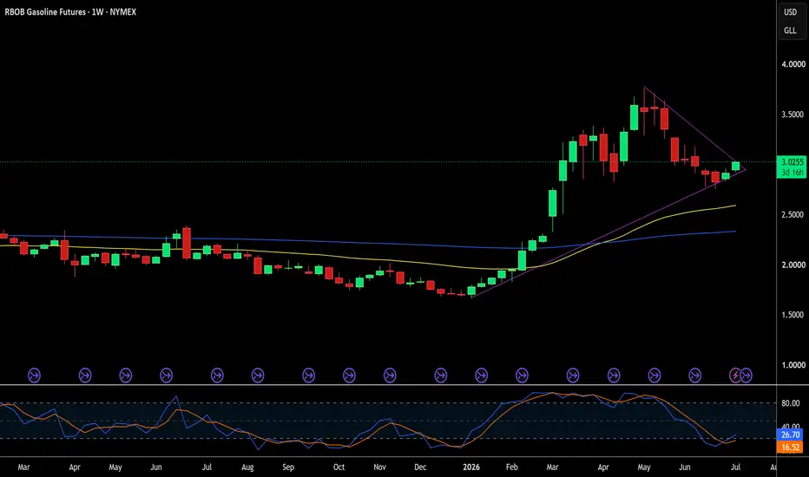The image size is (809, 477).
Task: Click the 1.5000 price axis label
Action: coord(793,315)
